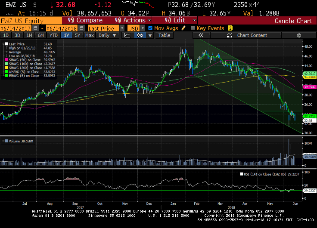The width and height of the screenshot is (317, 228).
Task: Expand the Last Price field dropdown arrow
Action: point(122,28)
